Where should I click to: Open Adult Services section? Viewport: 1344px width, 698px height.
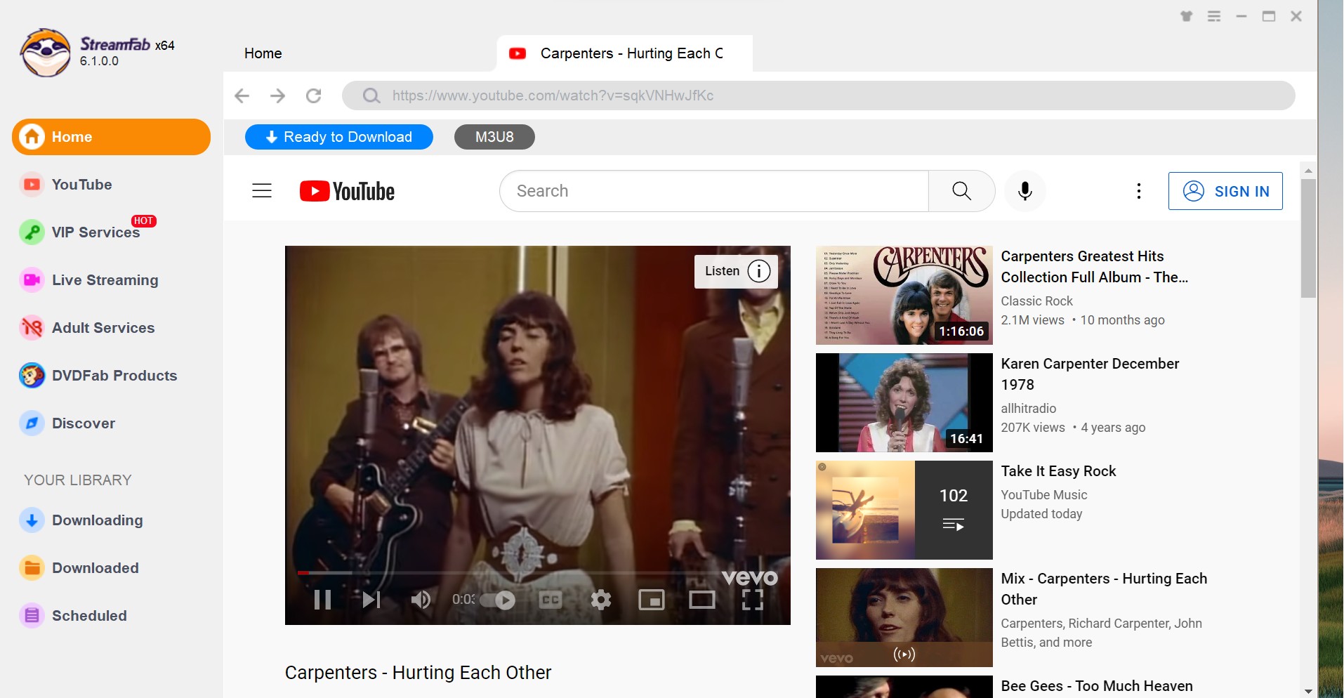(x=88, y=328)
